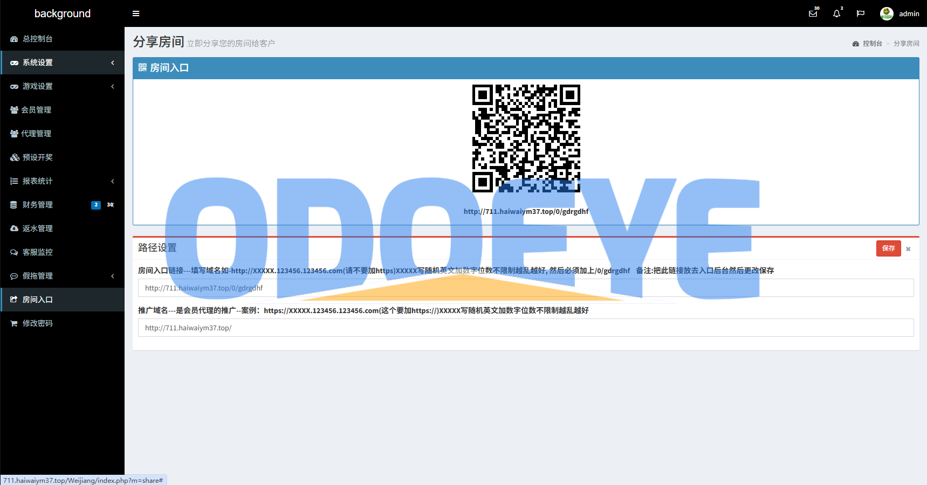The width and height of the screenshot is (927, 485).
Task: Click the 预设开奖 cubes icon
Action: click(x=15, y=157)
